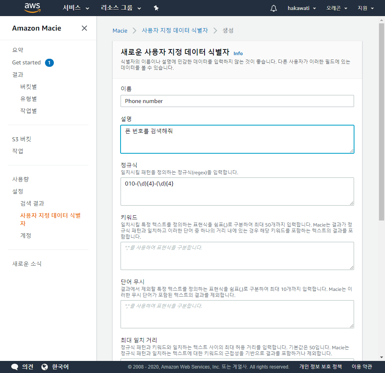Image resolution: width=385 pixels, height=373 pixels.
Task: Click 사용자 지정 데이터 식별자 breadcrumb link
Action: tap(175, 31)
